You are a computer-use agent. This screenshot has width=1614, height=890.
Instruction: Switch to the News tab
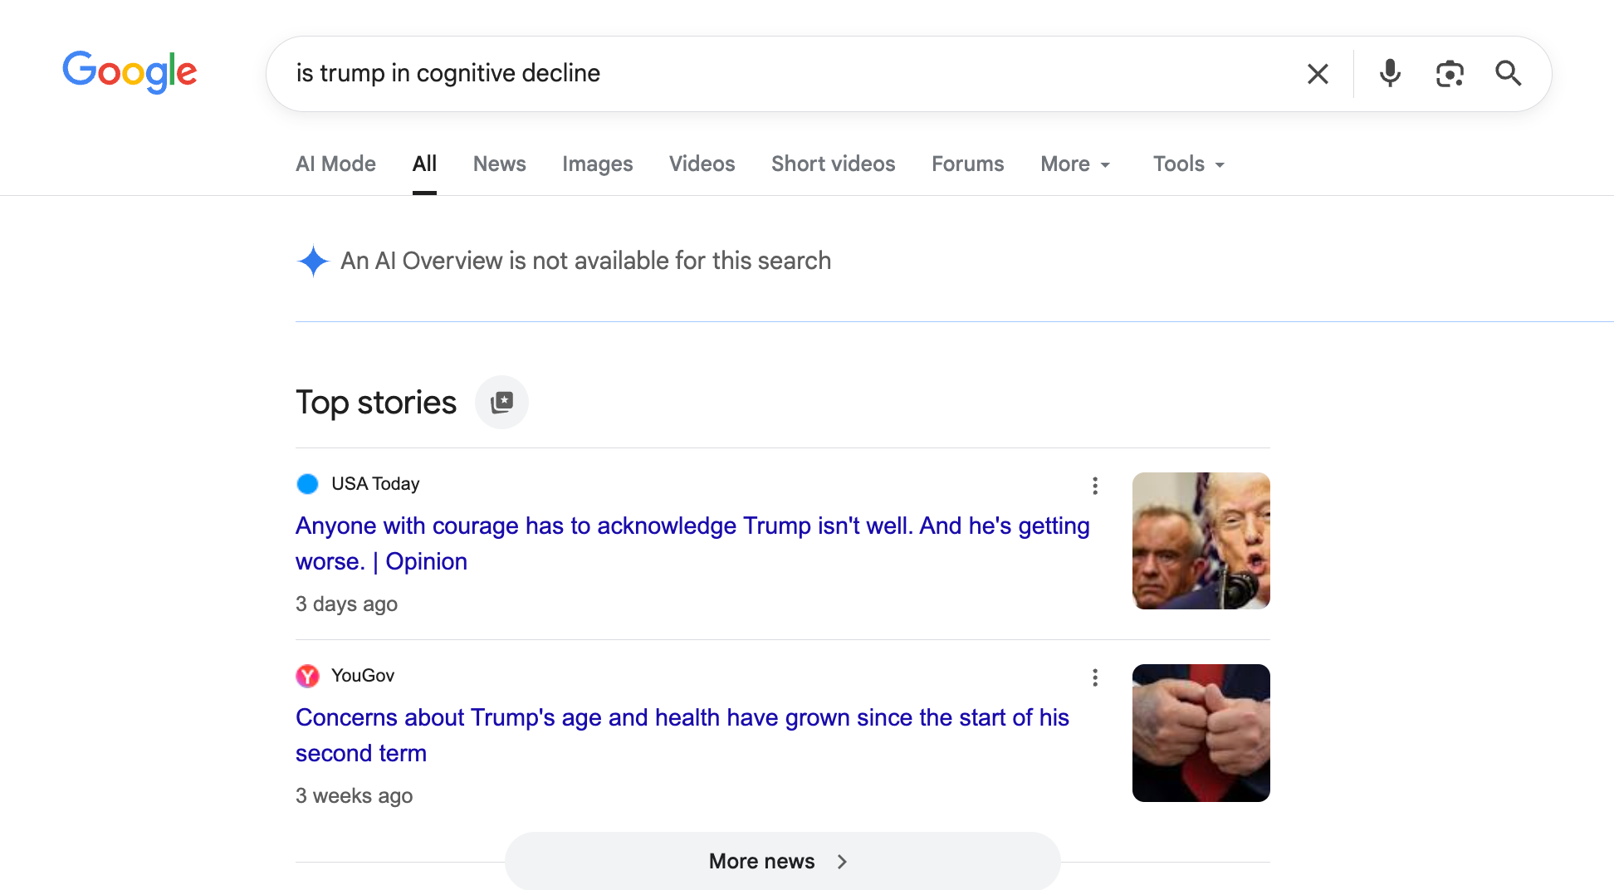pyautogui.click(x=499, y=164)
